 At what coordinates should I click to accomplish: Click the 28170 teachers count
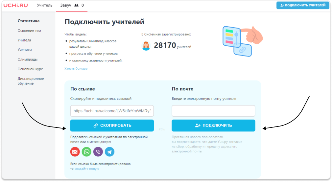(165, 45)
